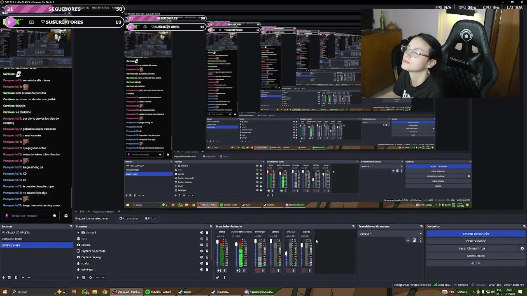Open WhatsApp from the taskbar

coord(85,292)
